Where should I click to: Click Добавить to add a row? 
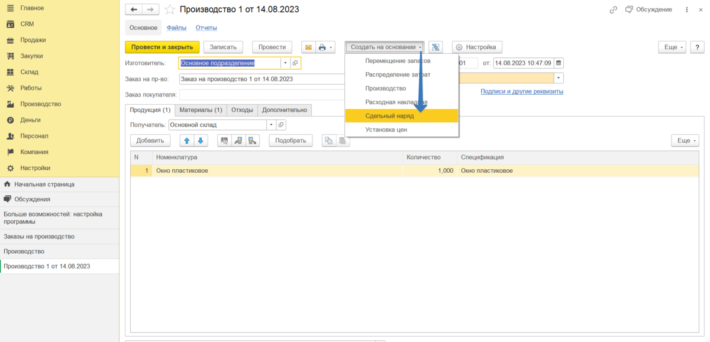tap(150, 140)
